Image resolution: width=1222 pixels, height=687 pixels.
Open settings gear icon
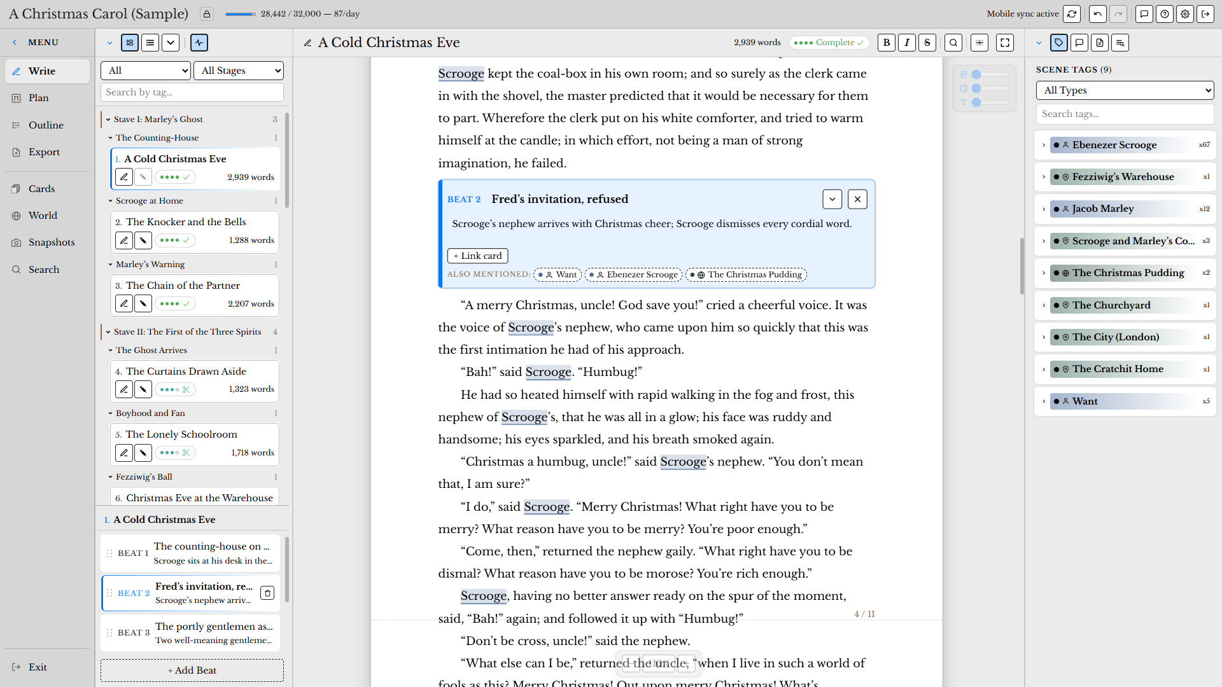(1185, 13)
